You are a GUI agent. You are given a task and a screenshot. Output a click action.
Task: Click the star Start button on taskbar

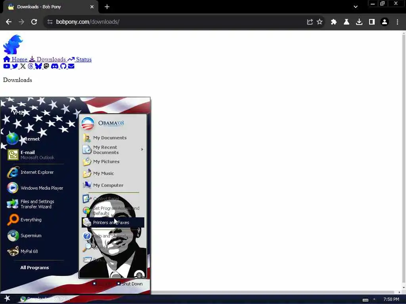click(x=7, y=298)
